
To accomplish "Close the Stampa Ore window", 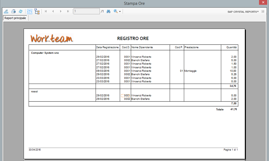I will 263,2.
